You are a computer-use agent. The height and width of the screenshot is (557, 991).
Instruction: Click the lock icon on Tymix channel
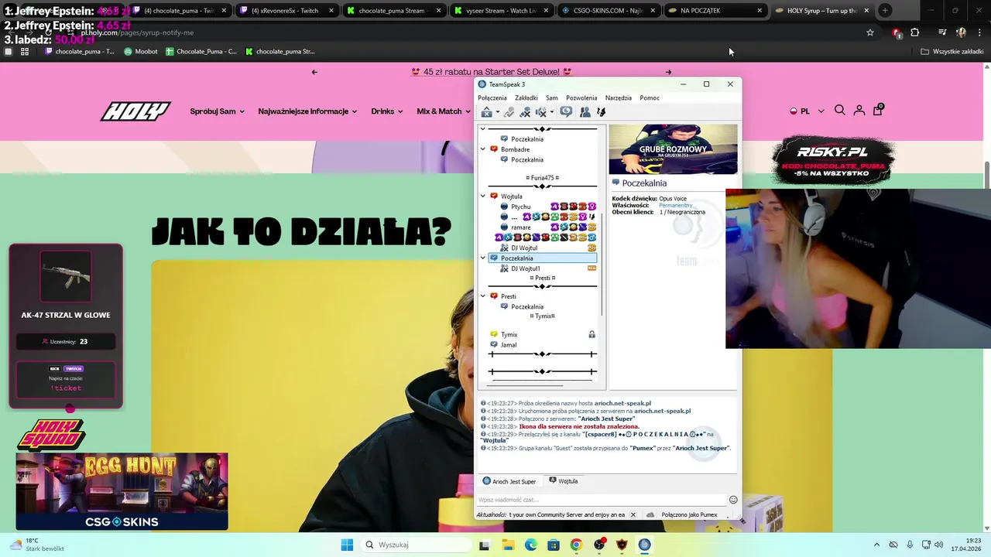[x=592, y=335]
